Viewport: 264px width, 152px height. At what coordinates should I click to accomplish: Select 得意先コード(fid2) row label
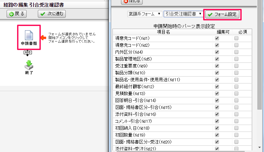click(x=132, y=45)
